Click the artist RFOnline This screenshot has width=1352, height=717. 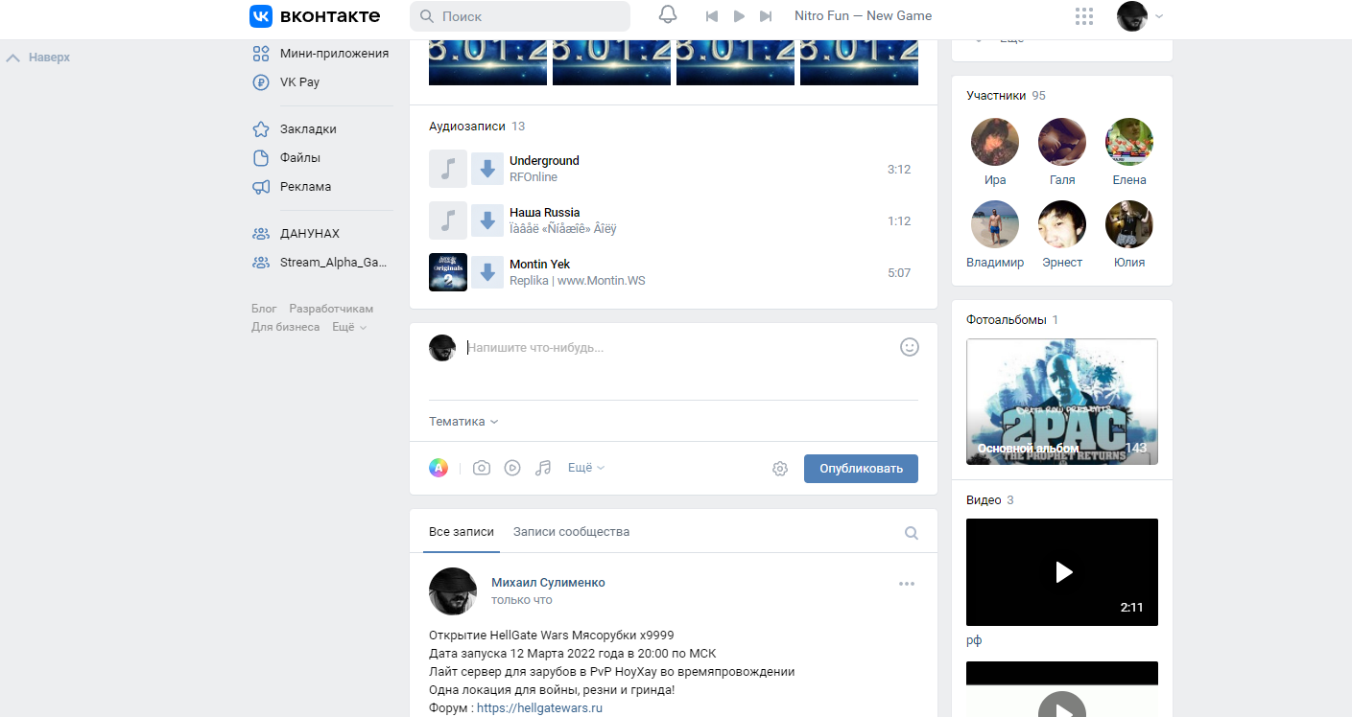pyautogui.click(x=534, y=177)
